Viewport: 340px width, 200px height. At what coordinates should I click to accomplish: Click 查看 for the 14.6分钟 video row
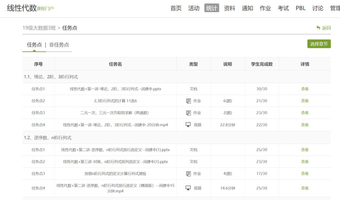pyautogui.click(x=305, y=188)
